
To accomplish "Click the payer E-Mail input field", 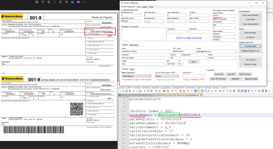I will click(216, 52).
